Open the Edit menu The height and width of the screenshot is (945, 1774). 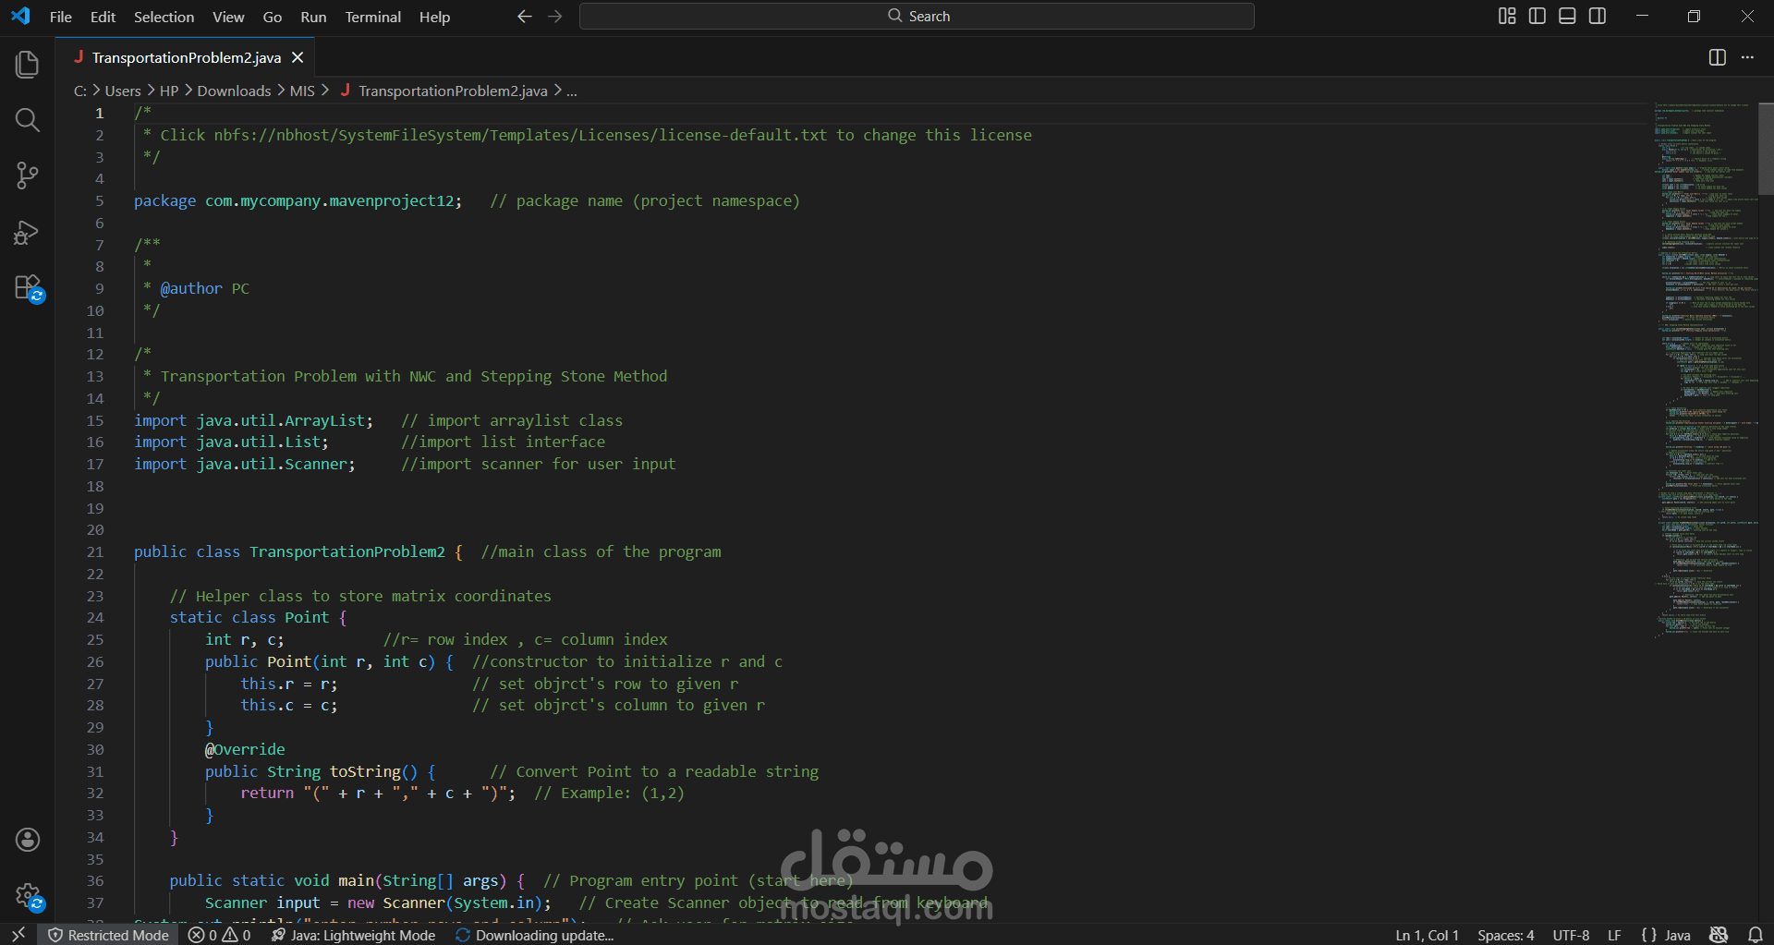[x=103, y=17]
